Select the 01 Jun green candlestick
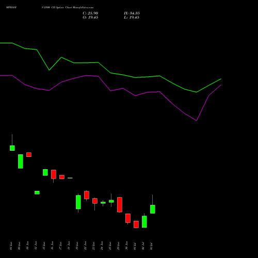The image size is (258, 258). [12, 148]
